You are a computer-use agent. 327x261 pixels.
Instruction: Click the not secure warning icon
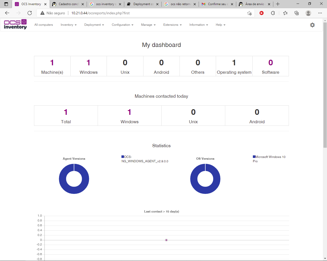tap(42, 13)
